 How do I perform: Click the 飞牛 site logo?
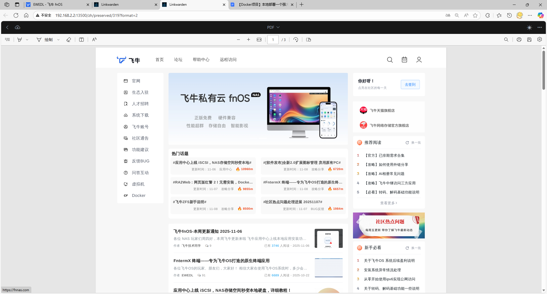pos(128,60)
